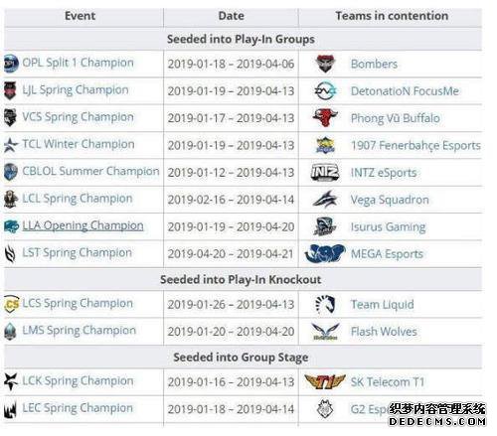Click the Bombers team logo
The width and height of the screenshot is (497, 436).
325,64
